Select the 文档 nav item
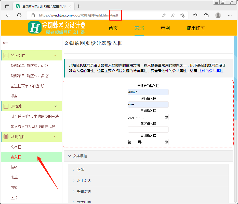238x204 pixels. (x=139, y=28)
